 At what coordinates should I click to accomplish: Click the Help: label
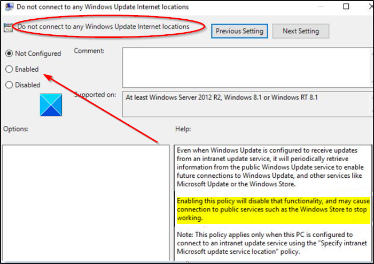click(x=183, y=129)
